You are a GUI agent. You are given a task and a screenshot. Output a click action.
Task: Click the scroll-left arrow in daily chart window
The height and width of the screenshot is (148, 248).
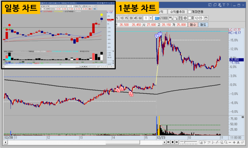(4, 67)
